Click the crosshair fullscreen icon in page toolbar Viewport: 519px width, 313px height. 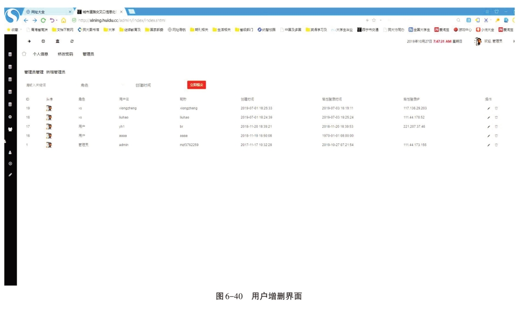pyautogui.click(x=43, y=41)
